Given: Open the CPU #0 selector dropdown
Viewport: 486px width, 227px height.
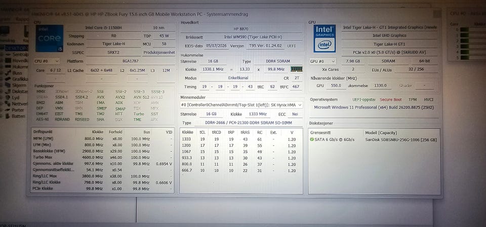Looking at the screenshot, I should [x=47, y=61].
